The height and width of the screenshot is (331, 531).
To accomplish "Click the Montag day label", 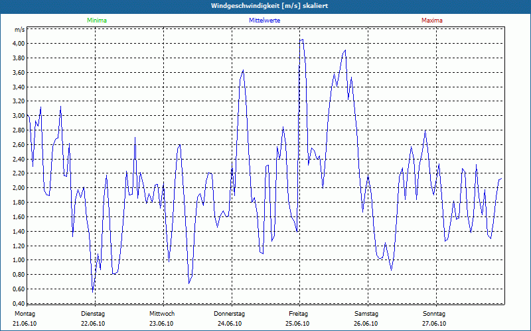I will (25, 314).
